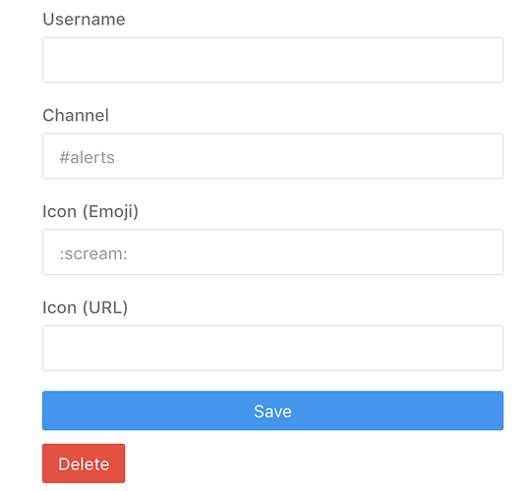Screen dimensions: 529x491
Task: Click the :scream: placeholder text
Action: [x=93, y=253]
